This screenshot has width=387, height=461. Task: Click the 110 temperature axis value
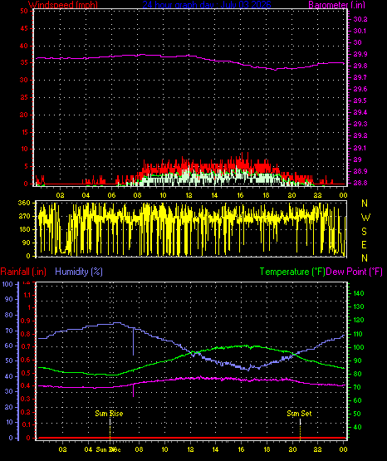tap(359, 334)
